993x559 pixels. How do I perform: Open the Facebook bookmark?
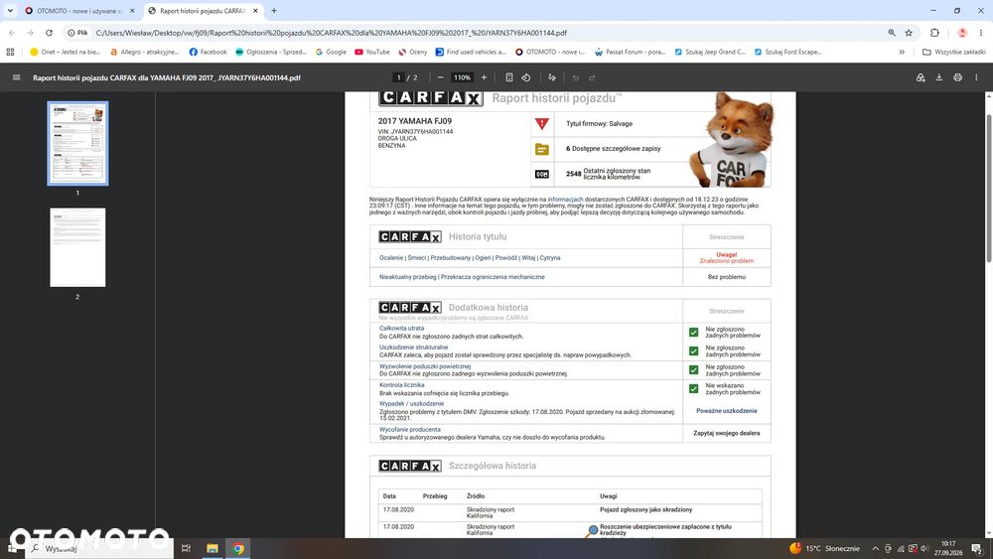pos(208,52)
